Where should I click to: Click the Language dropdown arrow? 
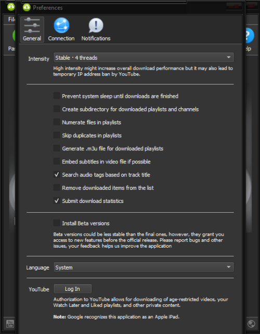[x=229, y=267]
